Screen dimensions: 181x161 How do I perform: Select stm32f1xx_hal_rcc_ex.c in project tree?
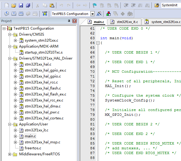coord(44,100)
